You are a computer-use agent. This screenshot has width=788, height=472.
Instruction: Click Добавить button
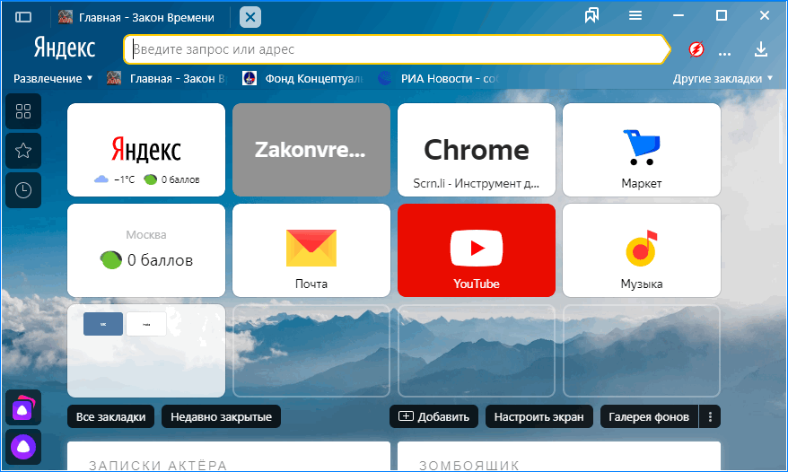point(433,416)
